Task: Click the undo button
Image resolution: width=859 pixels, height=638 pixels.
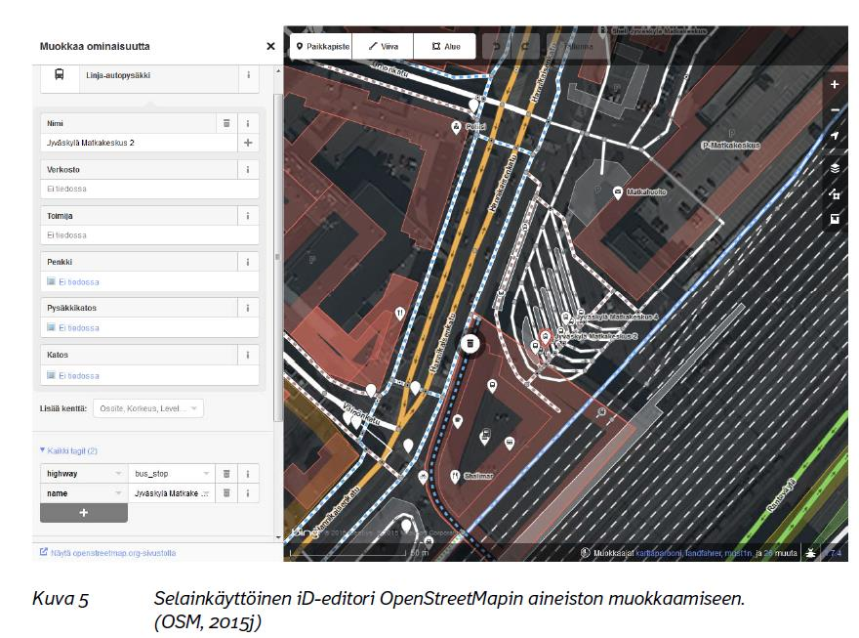Action: (497, 47)
